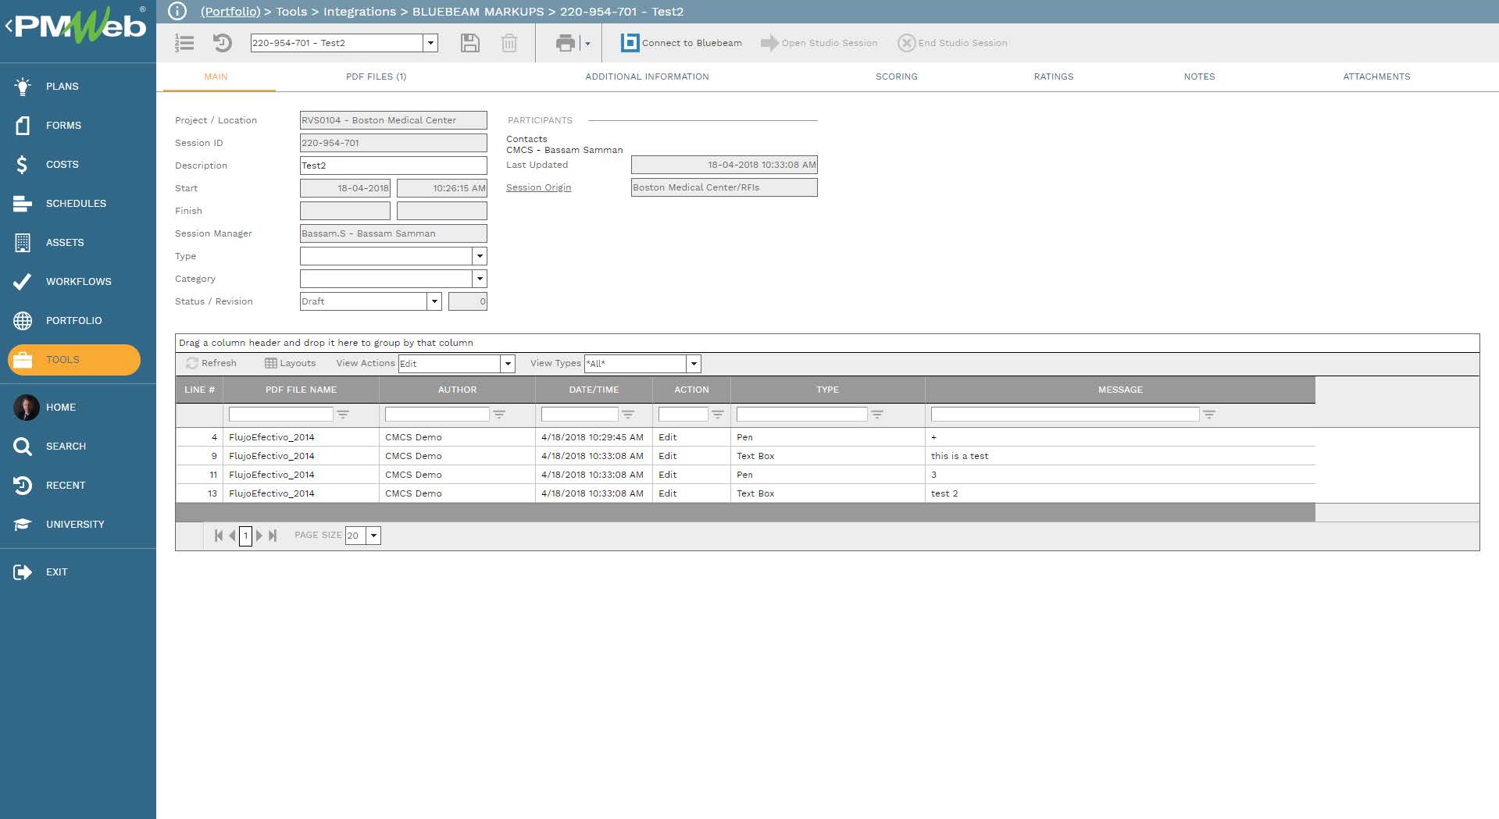The image size is (1499, 819).
Task: Open the View Types dropdown
Action: [x=692, y=363]
